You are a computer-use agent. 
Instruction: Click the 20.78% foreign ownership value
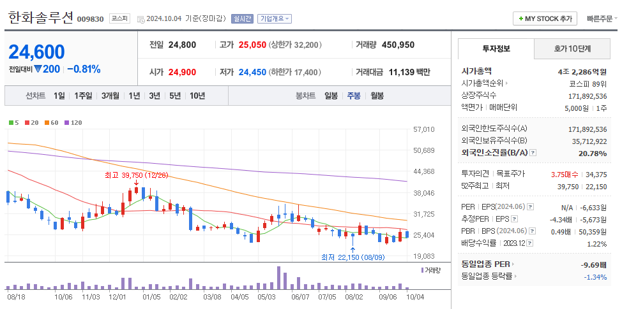(593, 154)
